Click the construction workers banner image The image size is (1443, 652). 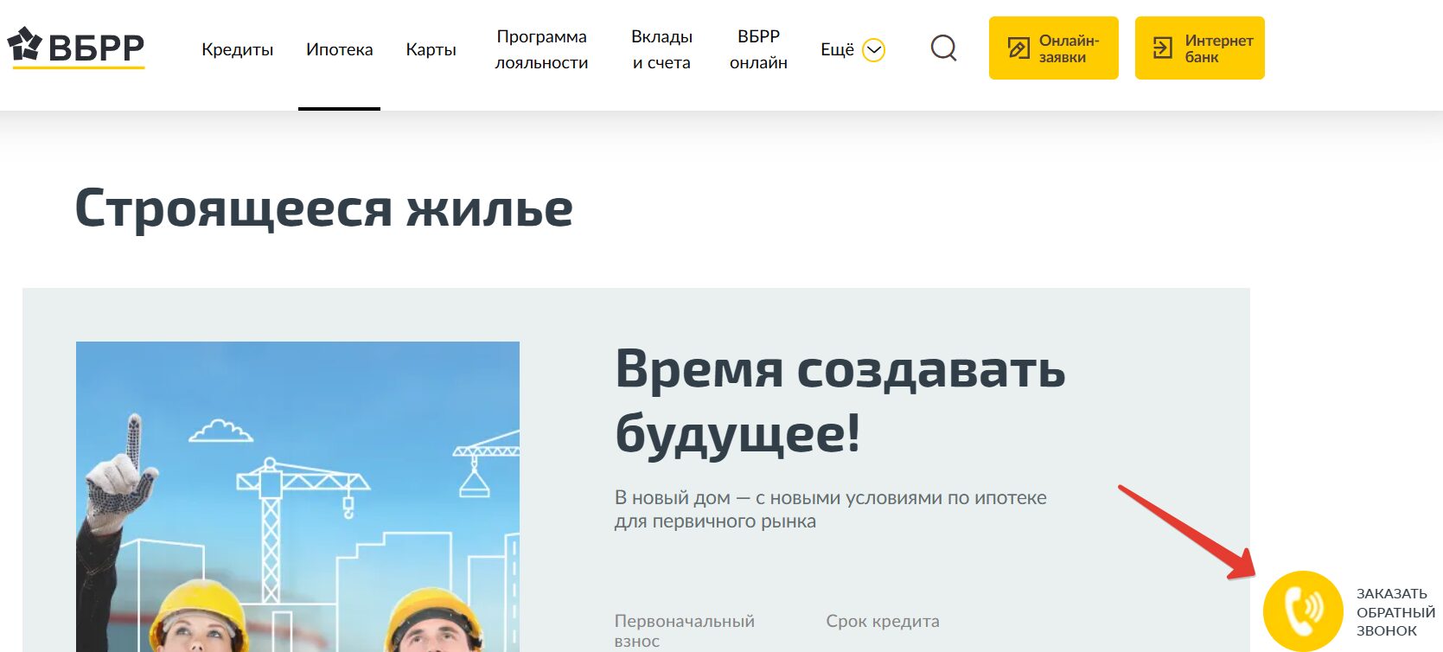(x=297, y=496)
